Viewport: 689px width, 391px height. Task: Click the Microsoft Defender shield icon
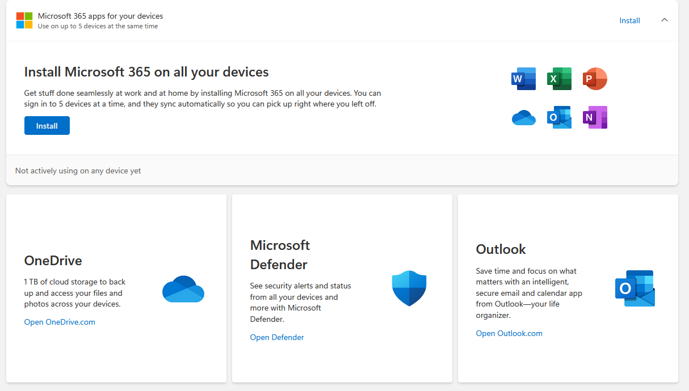pos(409,288)
